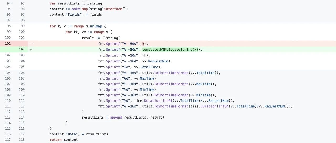
Task: Click the code 'fmt.Sprintf("%d", vv.MaxTime),'
Action: tap(128, 78)
